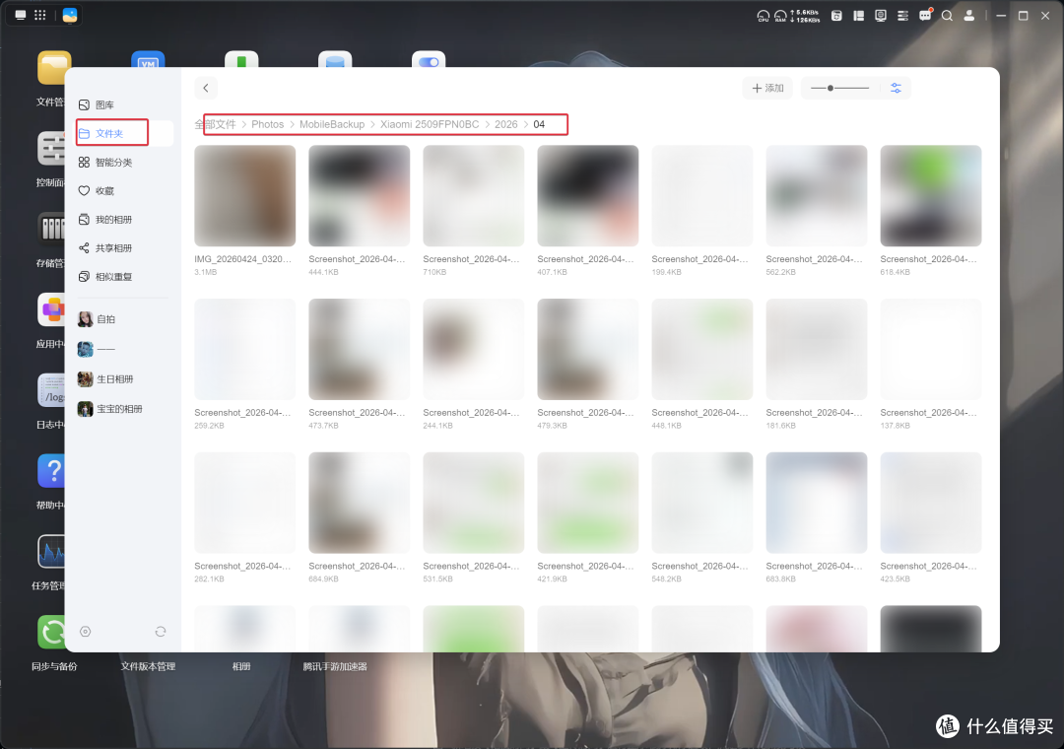The image size is (1064, 749).
Task: Click the refresh icon at sidebar bottom
Action: [x=161, y=632]
